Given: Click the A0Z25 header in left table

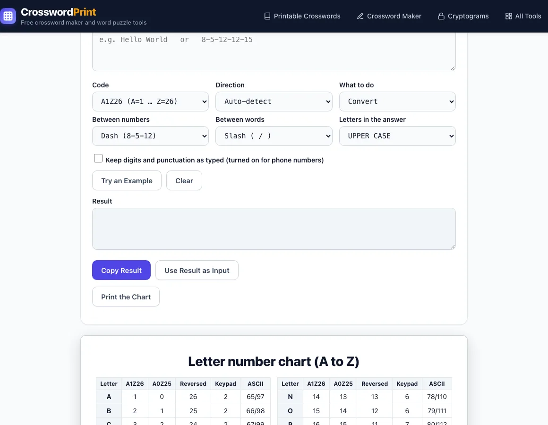Looking at the screenshot, I should [162, 384].
